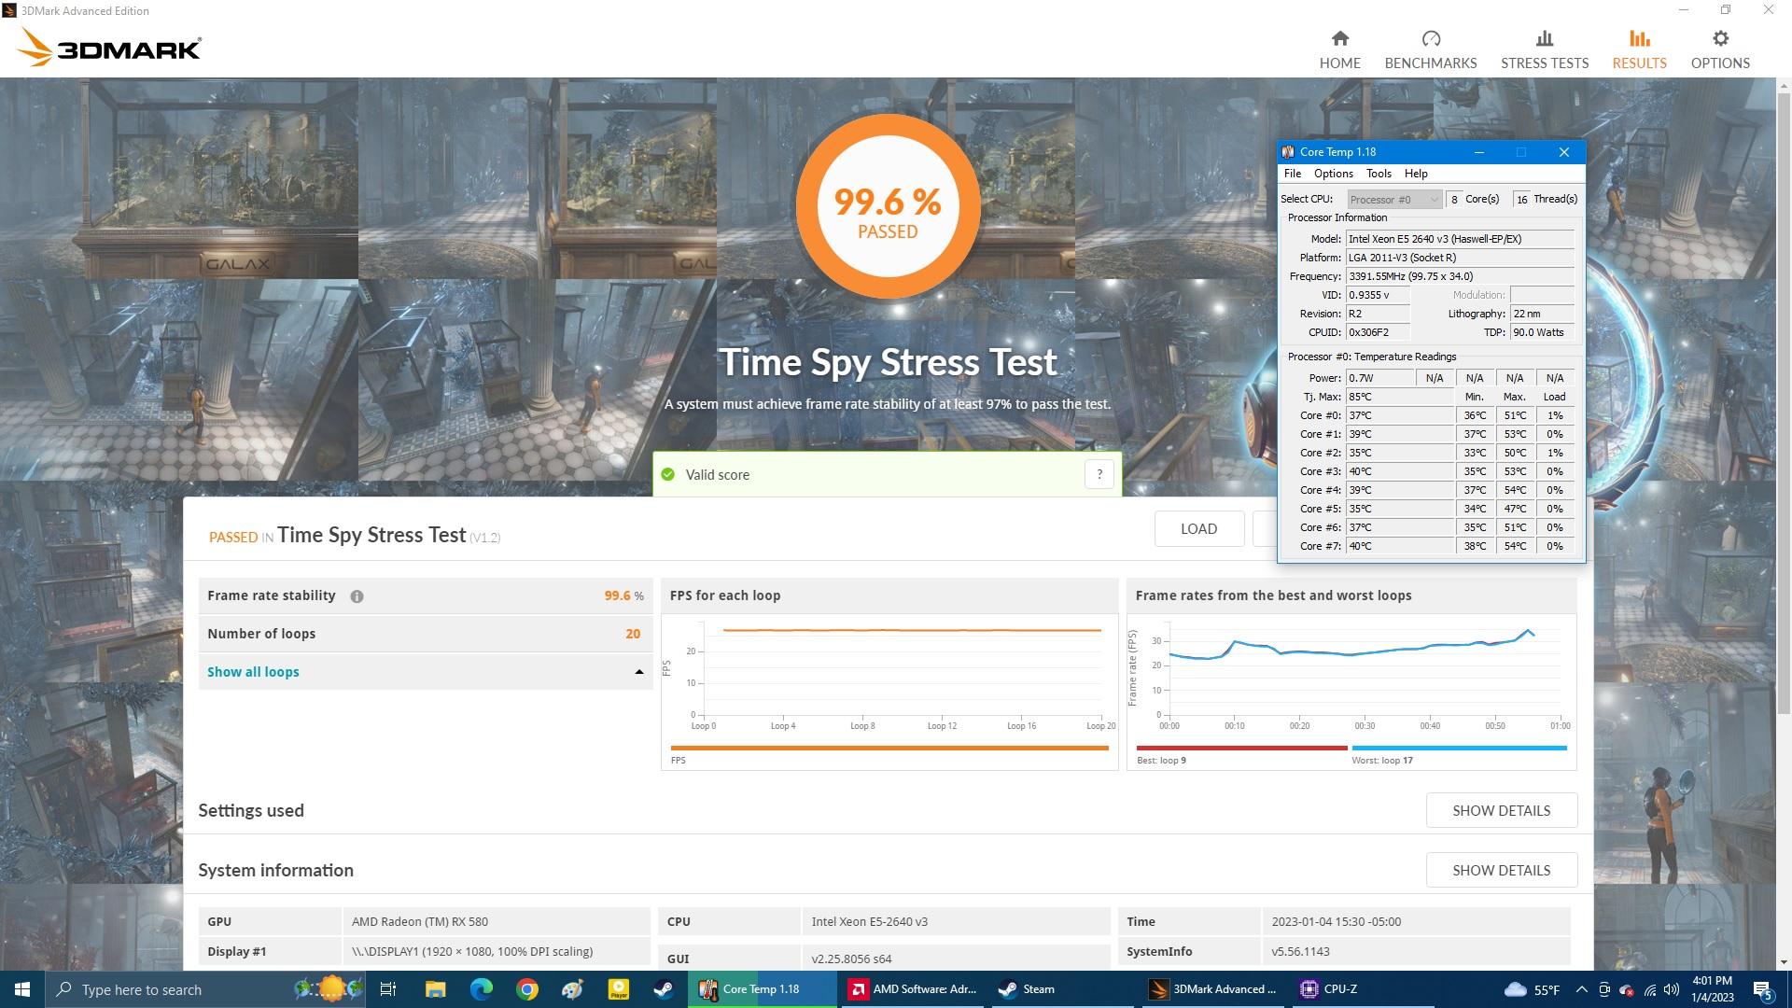Open the Core Temp Help menu
Image resolution: width=1792 pixels, height=1008 pixels.
(x=1416, y=174)
